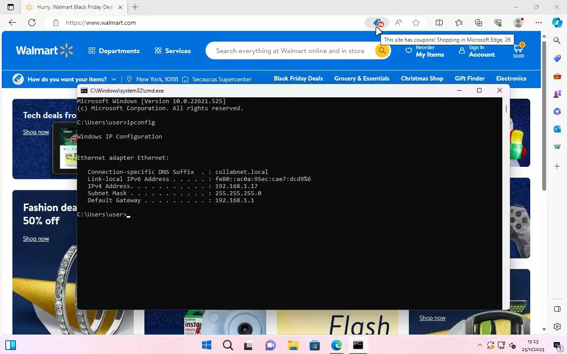Open Black Friday Deals link
The height and width of the screenshot is (354, 567).
click(x=298, y=78)
